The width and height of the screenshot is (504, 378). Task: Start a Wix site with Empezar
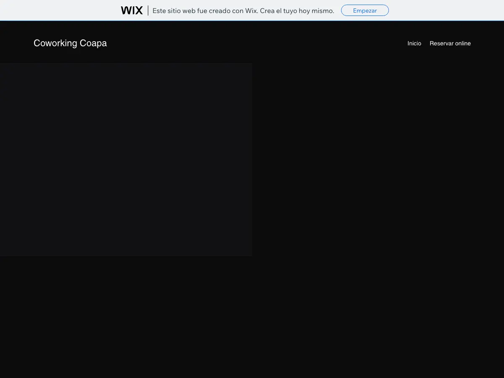[365, 10]
